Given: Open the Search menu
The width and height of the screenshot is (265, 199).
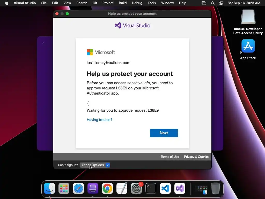Looking at the screenshot, I should pos(82,3).
